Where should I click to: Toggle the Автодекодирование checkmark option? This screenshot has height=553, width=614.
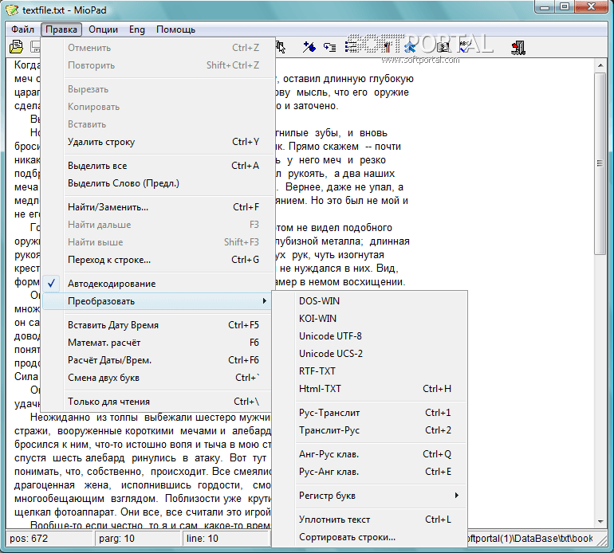tap(158, 284)
